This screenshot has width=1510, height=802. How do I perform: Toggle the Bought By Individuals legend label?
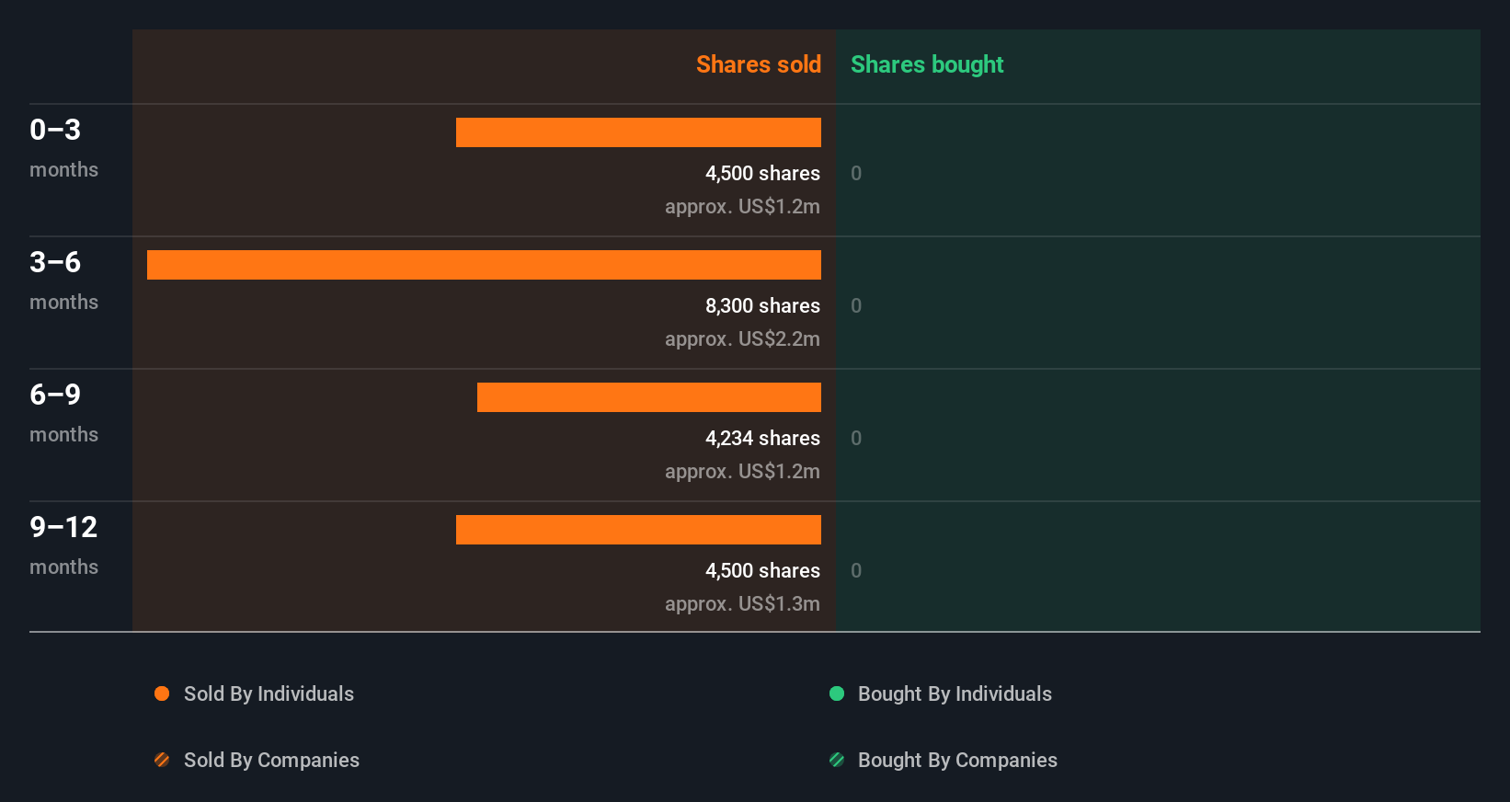coord(955,693)
